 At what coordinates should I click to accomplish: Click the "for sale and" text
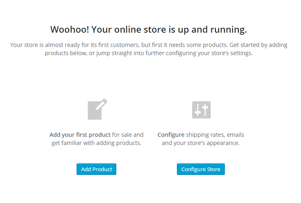[x=128, y=135]
